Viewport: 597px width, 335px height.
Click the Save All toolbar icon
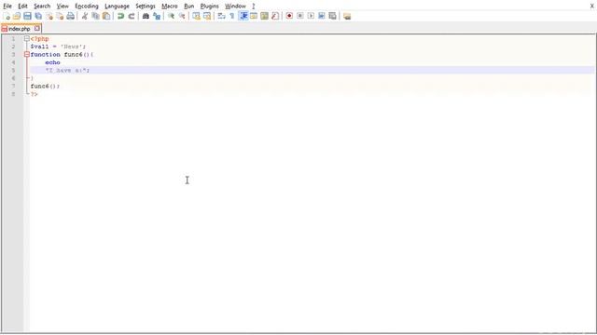click(x=38, y=16)
